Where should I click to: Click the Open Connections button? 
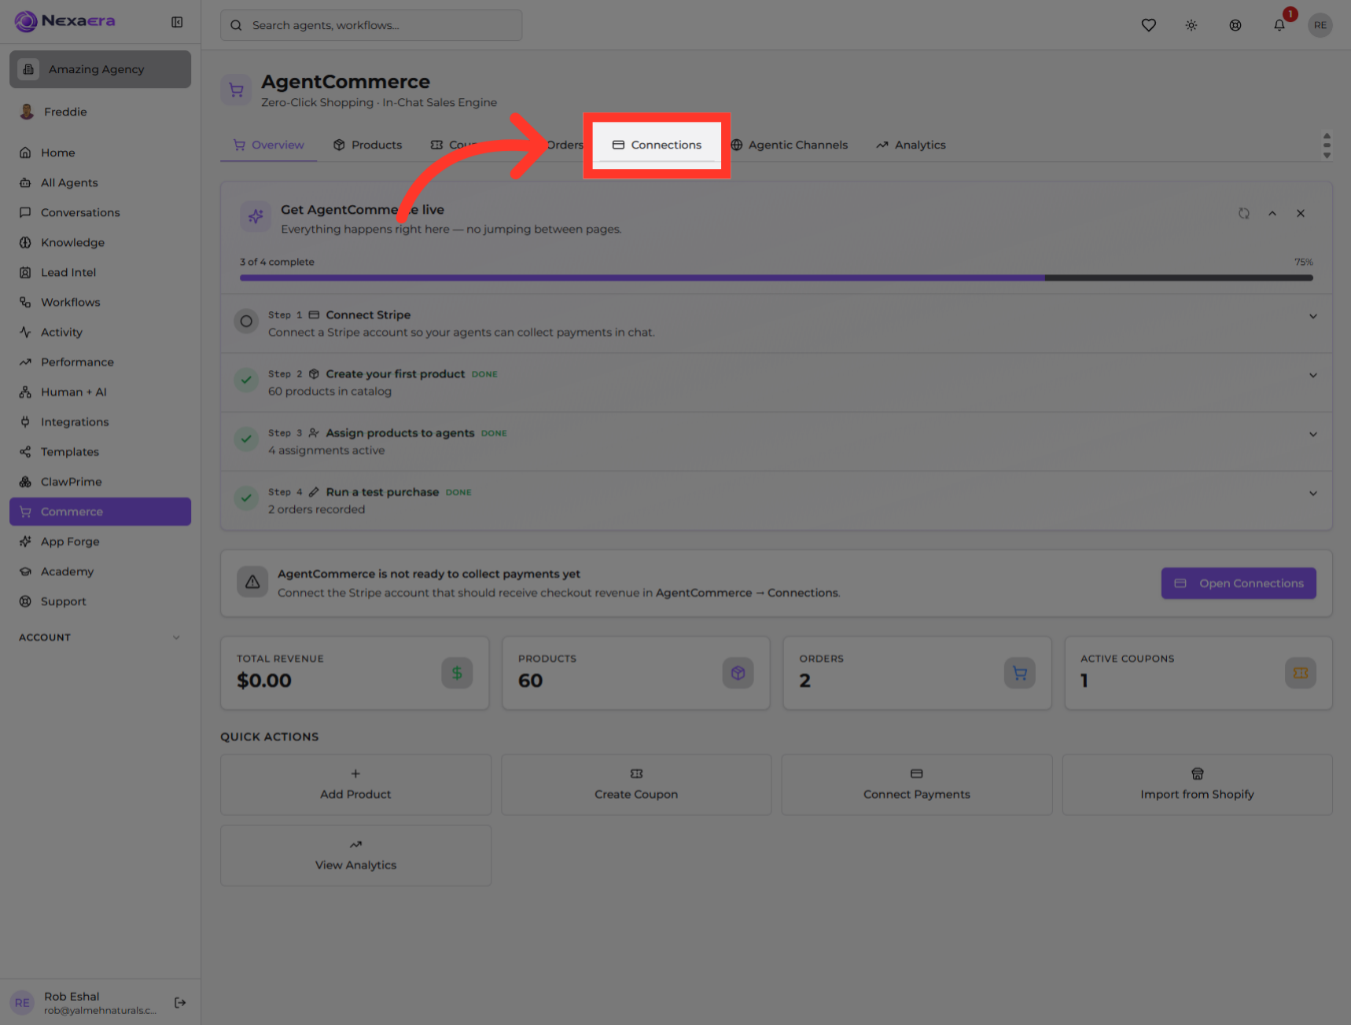(x=1239, y=583)
